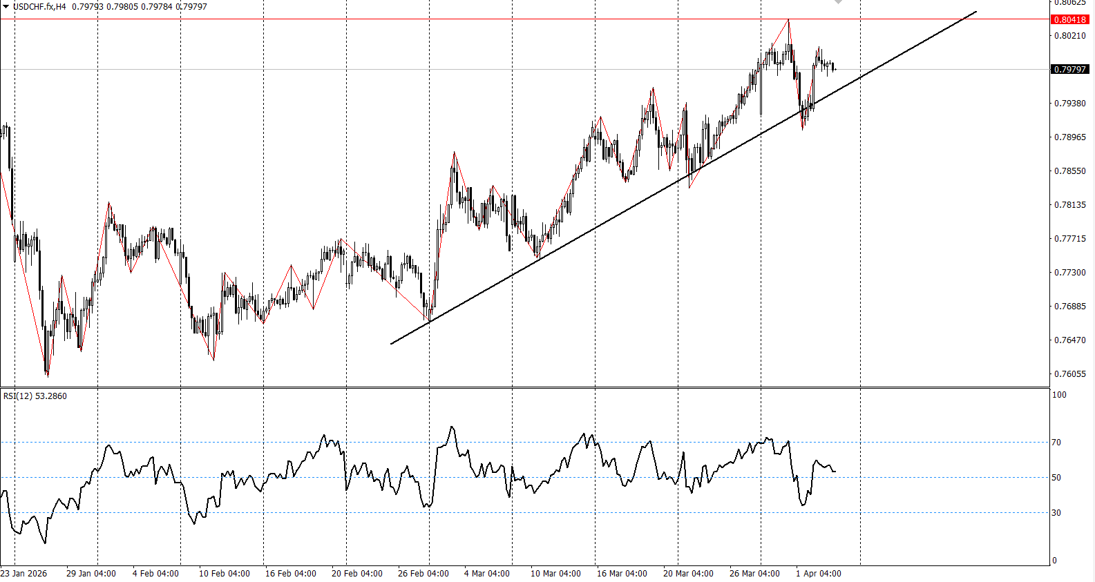
Task: Click the 20 Mar 04:00 time label
Action: 688,573
